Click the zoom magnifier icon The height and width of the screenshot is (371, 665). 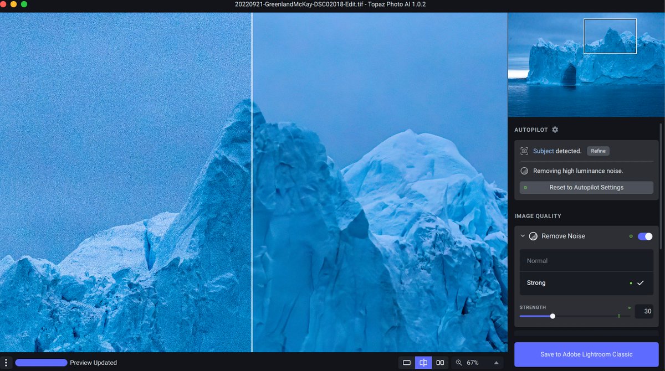click(x=459, y=363)
